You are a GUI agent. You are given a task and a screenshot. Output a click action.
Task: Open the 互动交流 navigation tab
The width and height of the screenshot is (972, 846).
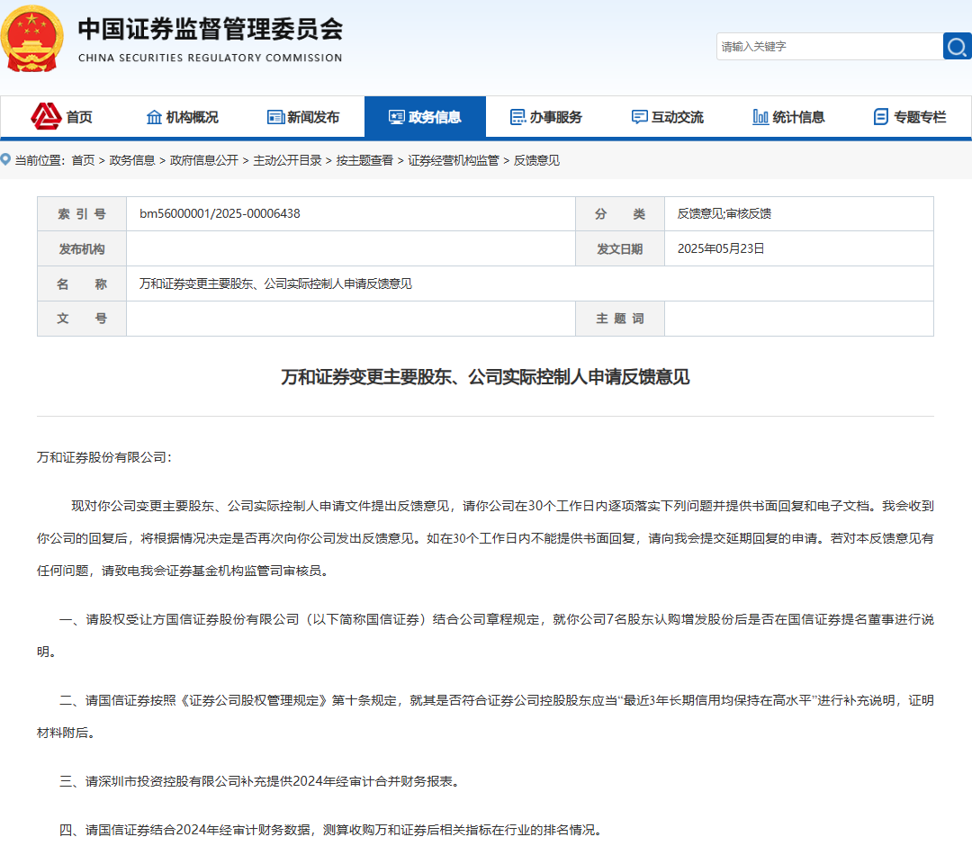pos(668,117)
